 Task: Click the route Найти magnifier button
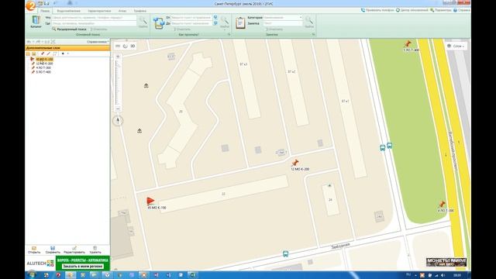coord(225,22)
